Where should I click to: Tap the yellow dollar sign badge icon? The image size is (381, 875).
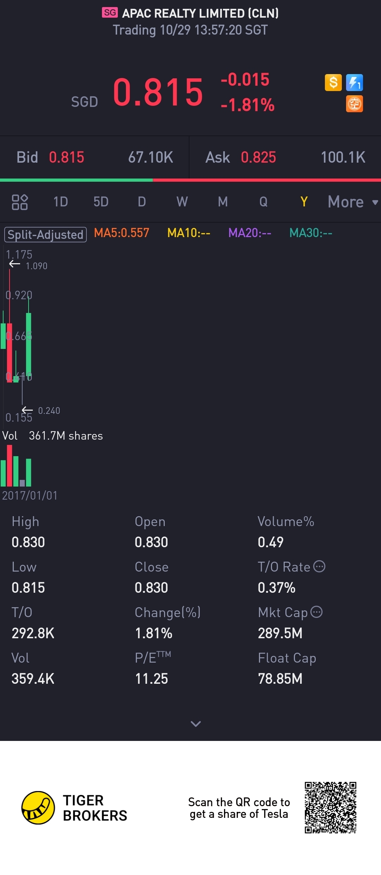point(333,83)
